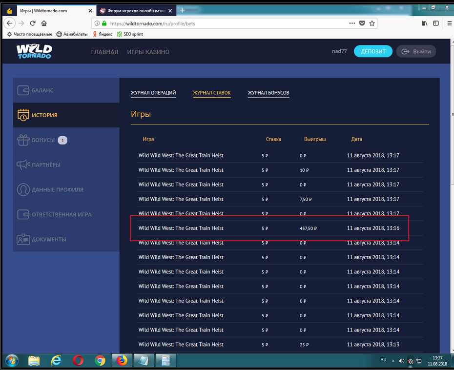Screen dimensions: 454x370
Task: Open Документы sidebar item
Action: click(66, 240)
